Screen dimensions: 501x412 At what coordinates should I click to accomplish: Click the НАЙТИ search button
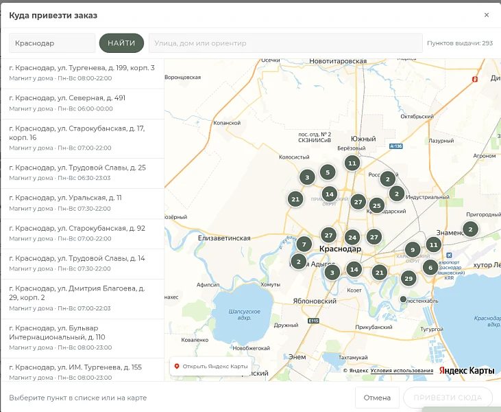point(121,43)
